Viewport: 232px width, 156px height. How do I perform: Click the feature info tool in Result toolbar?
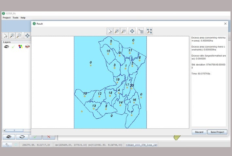(x=141, y=31)
